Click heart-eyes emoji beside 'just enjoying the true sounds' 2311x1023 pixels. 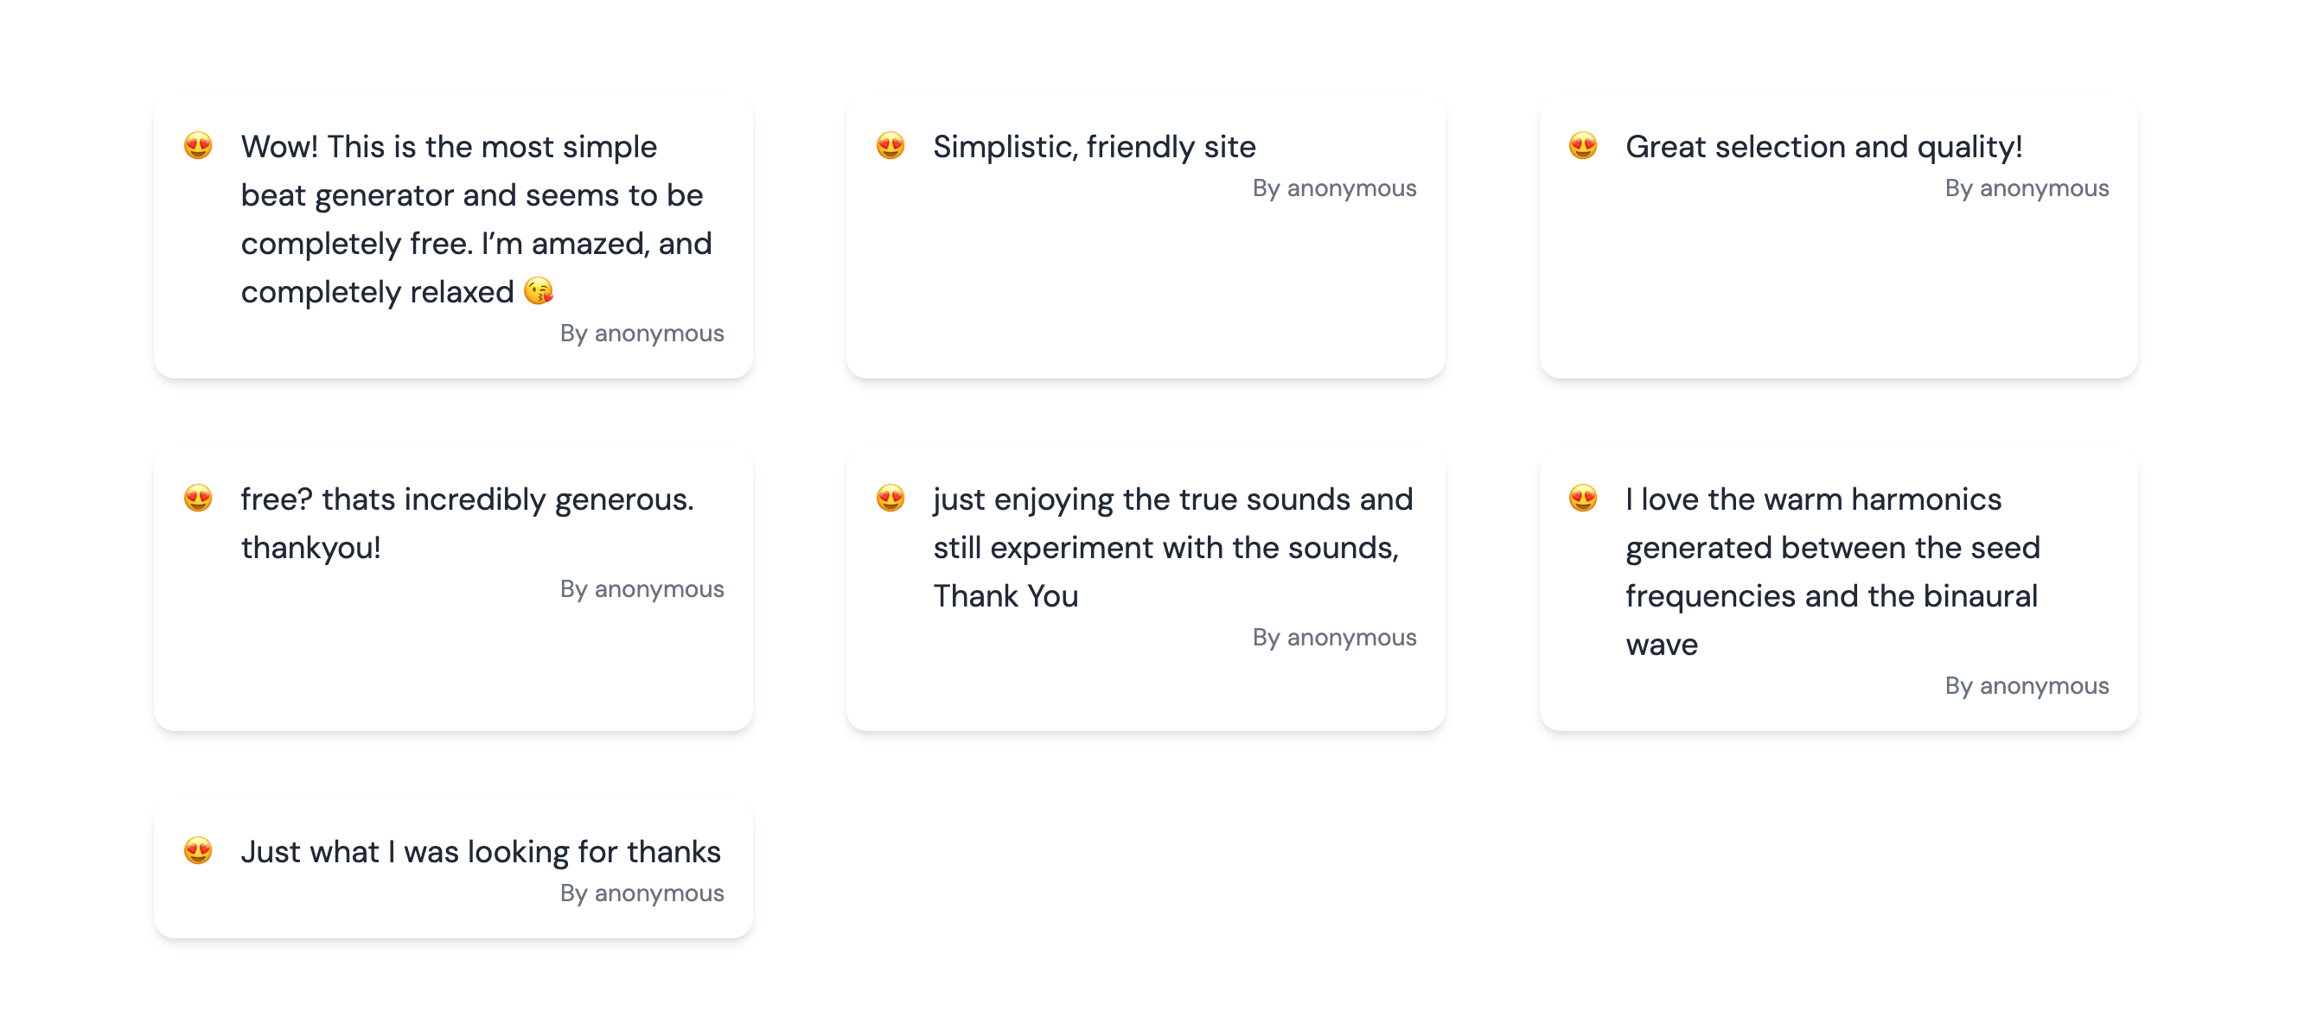pyautogui.click(x=890, y=498)
